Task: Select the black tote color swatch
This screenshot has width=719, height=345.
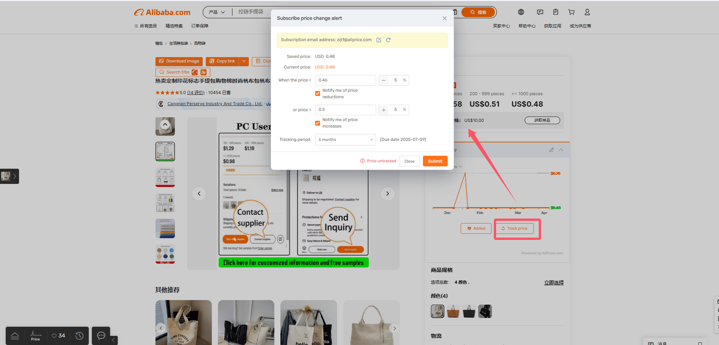Action: [x=469, y=311]
